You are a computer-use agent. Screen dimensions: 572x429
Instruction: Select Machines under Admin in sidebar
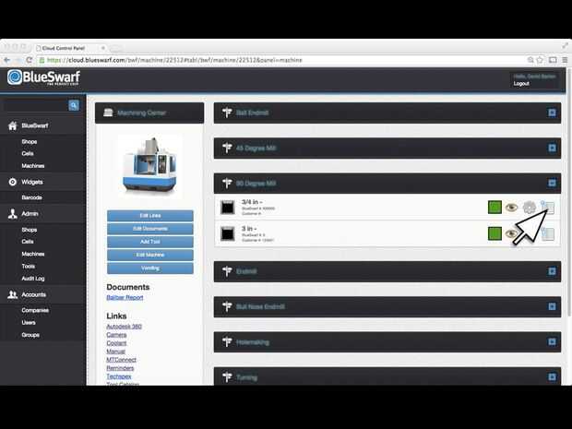[33, 254]
